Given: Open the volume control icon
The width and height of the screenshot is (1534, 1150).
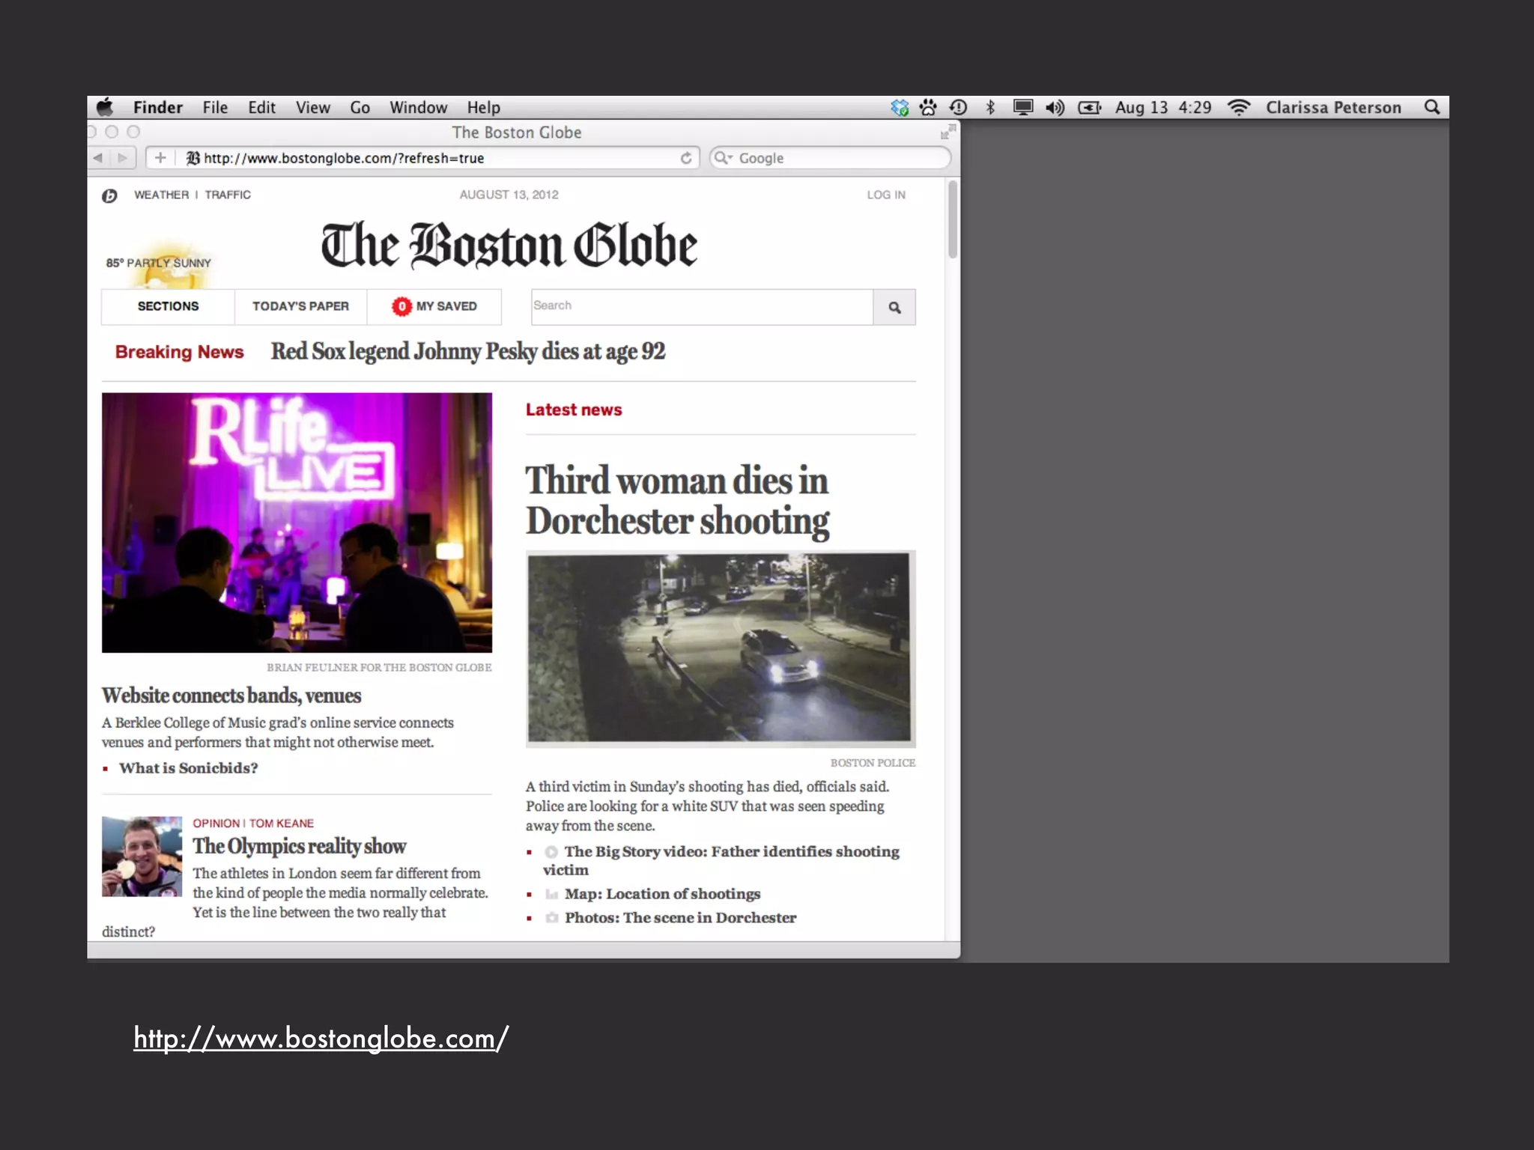Looking at the screenshot, I should 1055,108.
